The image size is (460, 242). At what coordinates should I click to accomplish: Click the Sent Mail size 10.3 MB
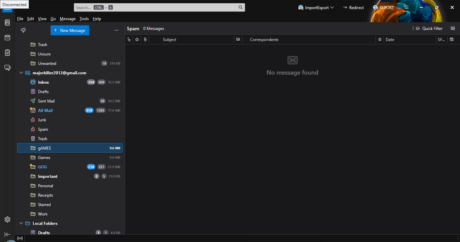point(114,101)
